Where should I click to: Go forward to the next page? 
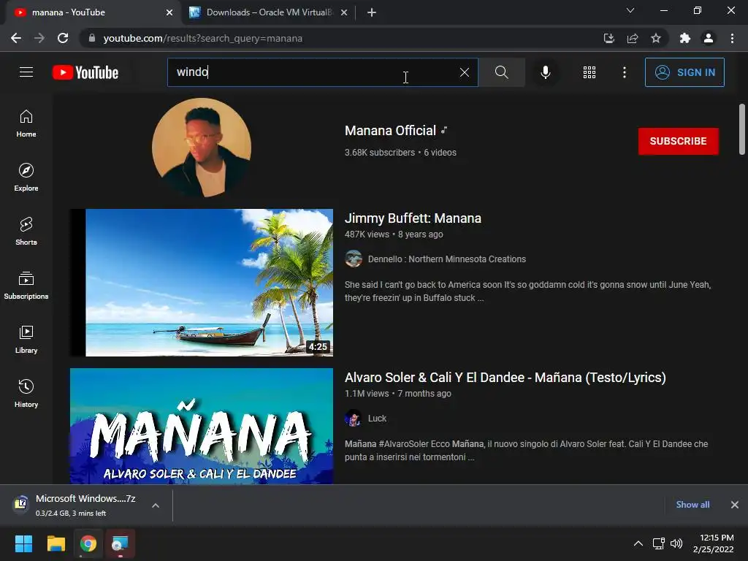[39, 38]
